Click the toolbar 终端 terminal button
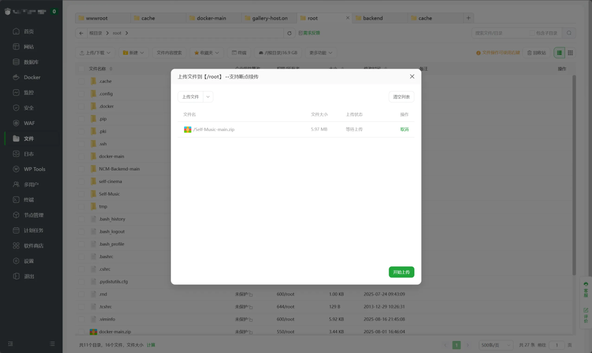 coord(239,53)
